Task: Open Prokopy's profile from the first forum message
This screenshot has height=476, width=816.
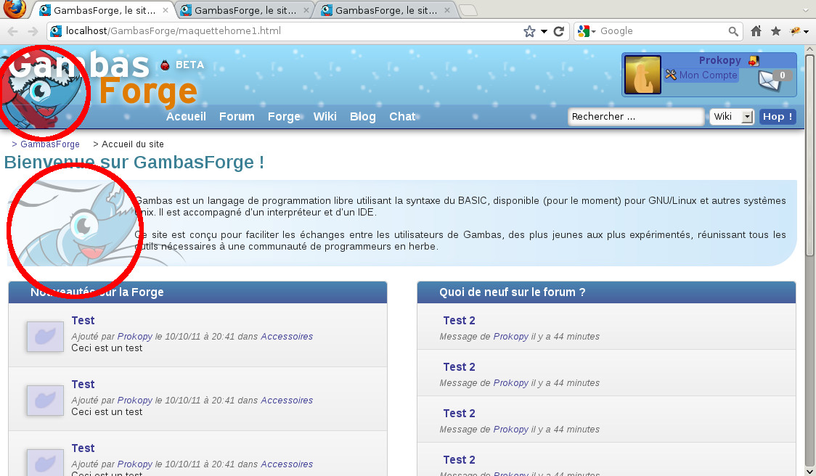Action: point(510,337)
